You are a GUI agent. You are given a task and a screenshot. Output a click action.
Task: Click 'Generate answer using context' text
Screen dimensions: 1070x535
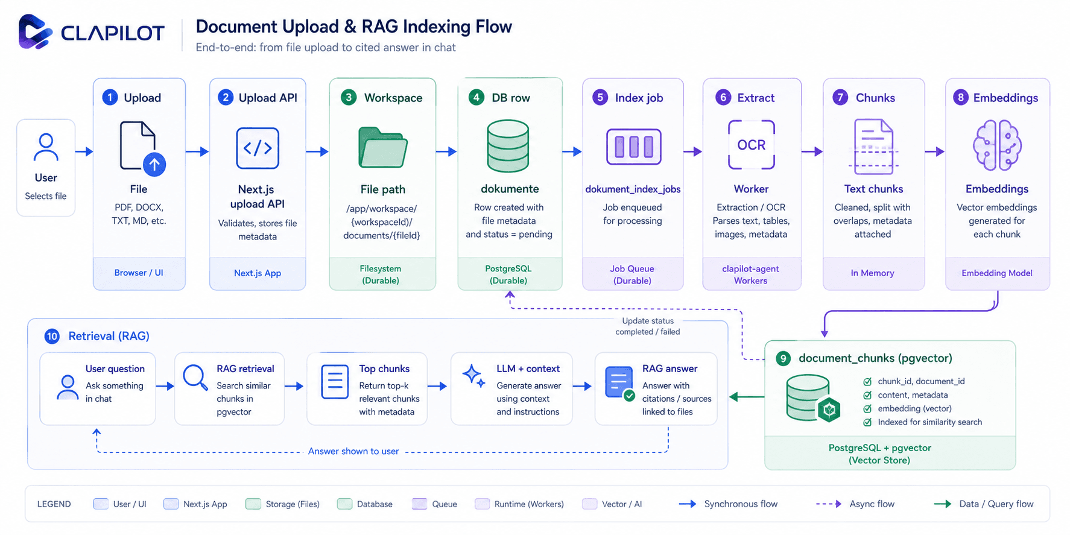(528, 392)
